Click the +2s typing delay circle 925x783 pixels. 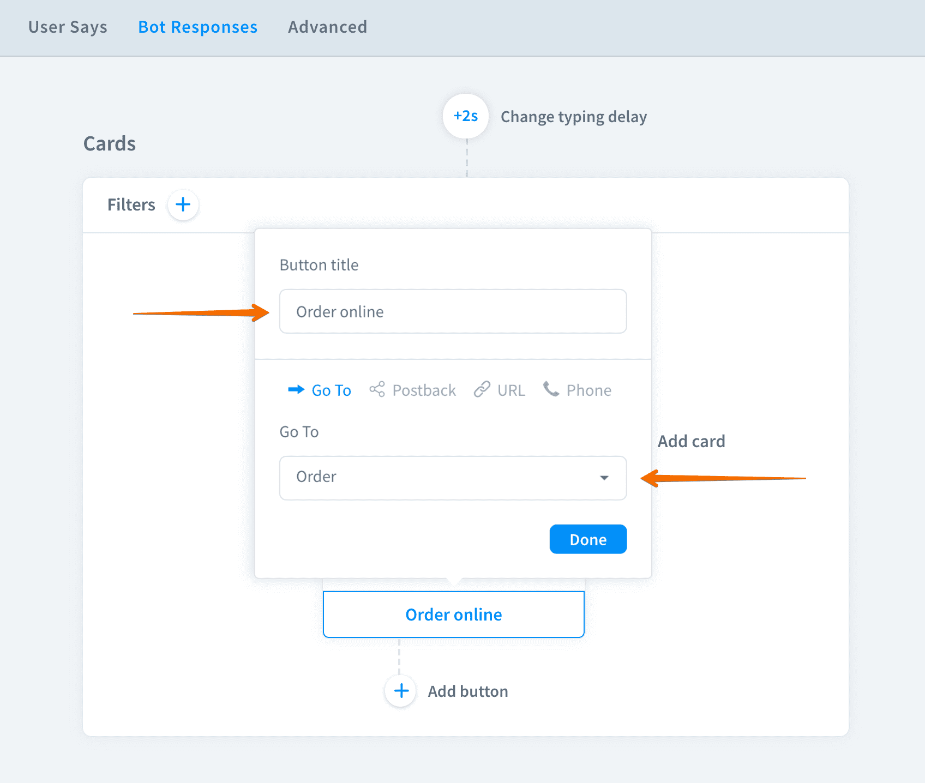point(466,116)
